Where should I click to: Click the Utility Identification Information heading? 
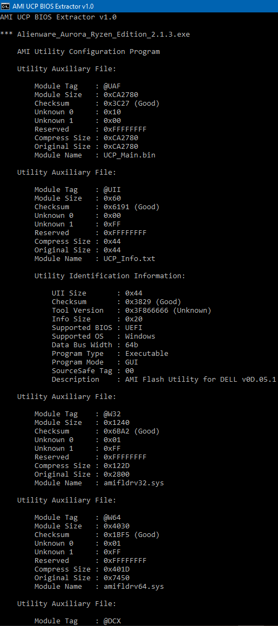[110, 276]
